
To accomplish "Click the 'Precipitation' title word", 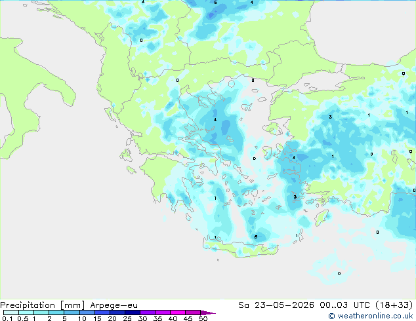I will pyautogui.click(x=28, y=305).
